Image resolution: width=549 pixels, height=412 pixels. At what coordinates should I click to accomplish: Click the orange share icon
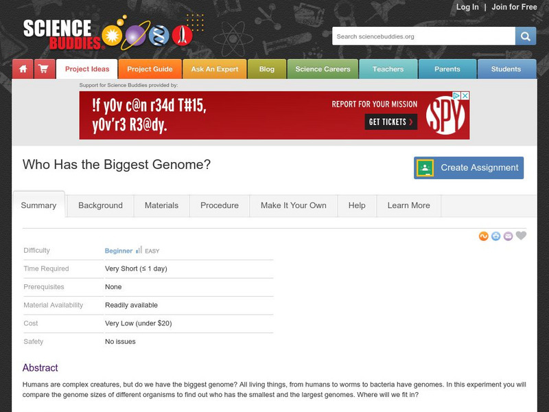tap(484, 236)
